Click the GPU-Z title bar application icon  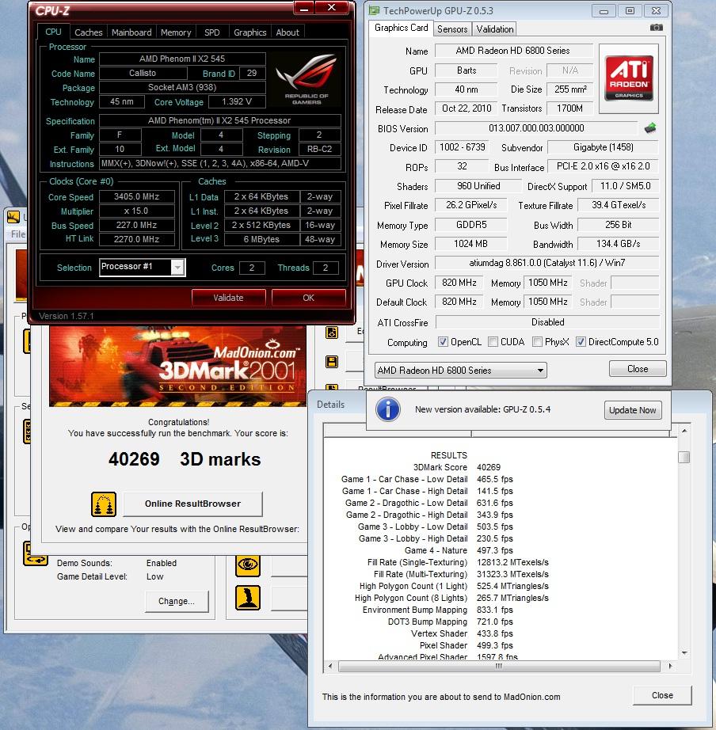click(x=374, y=11)
